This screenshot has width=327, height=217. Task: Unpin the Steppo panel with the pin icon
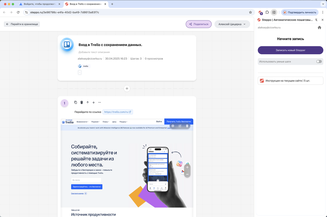point(316,20)
